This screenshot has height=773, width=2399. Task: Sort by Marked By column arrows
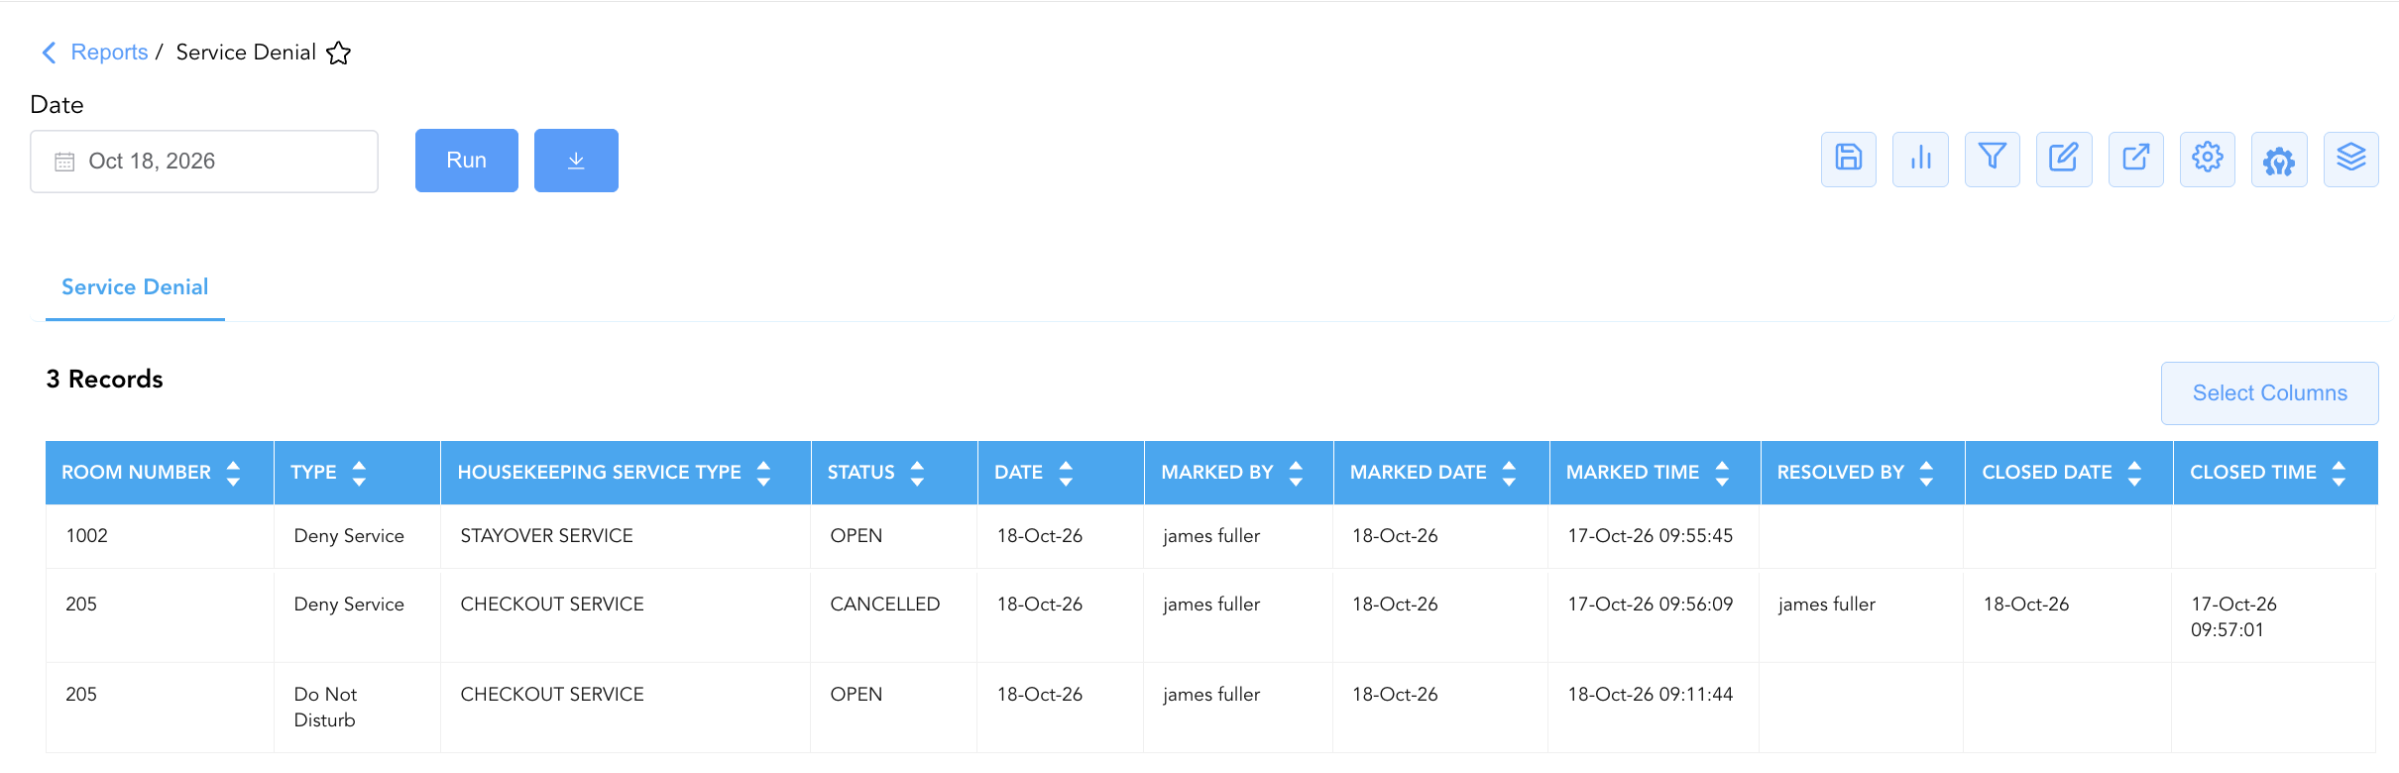coord(1296,473)
